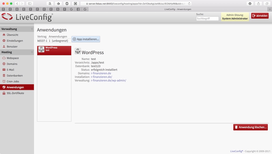Show Safari downloads

click(x=250, y=3)
